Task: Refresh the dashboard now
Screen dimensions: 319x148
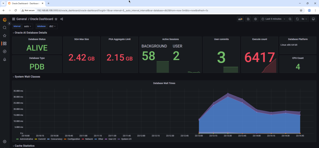Action: 297,19
